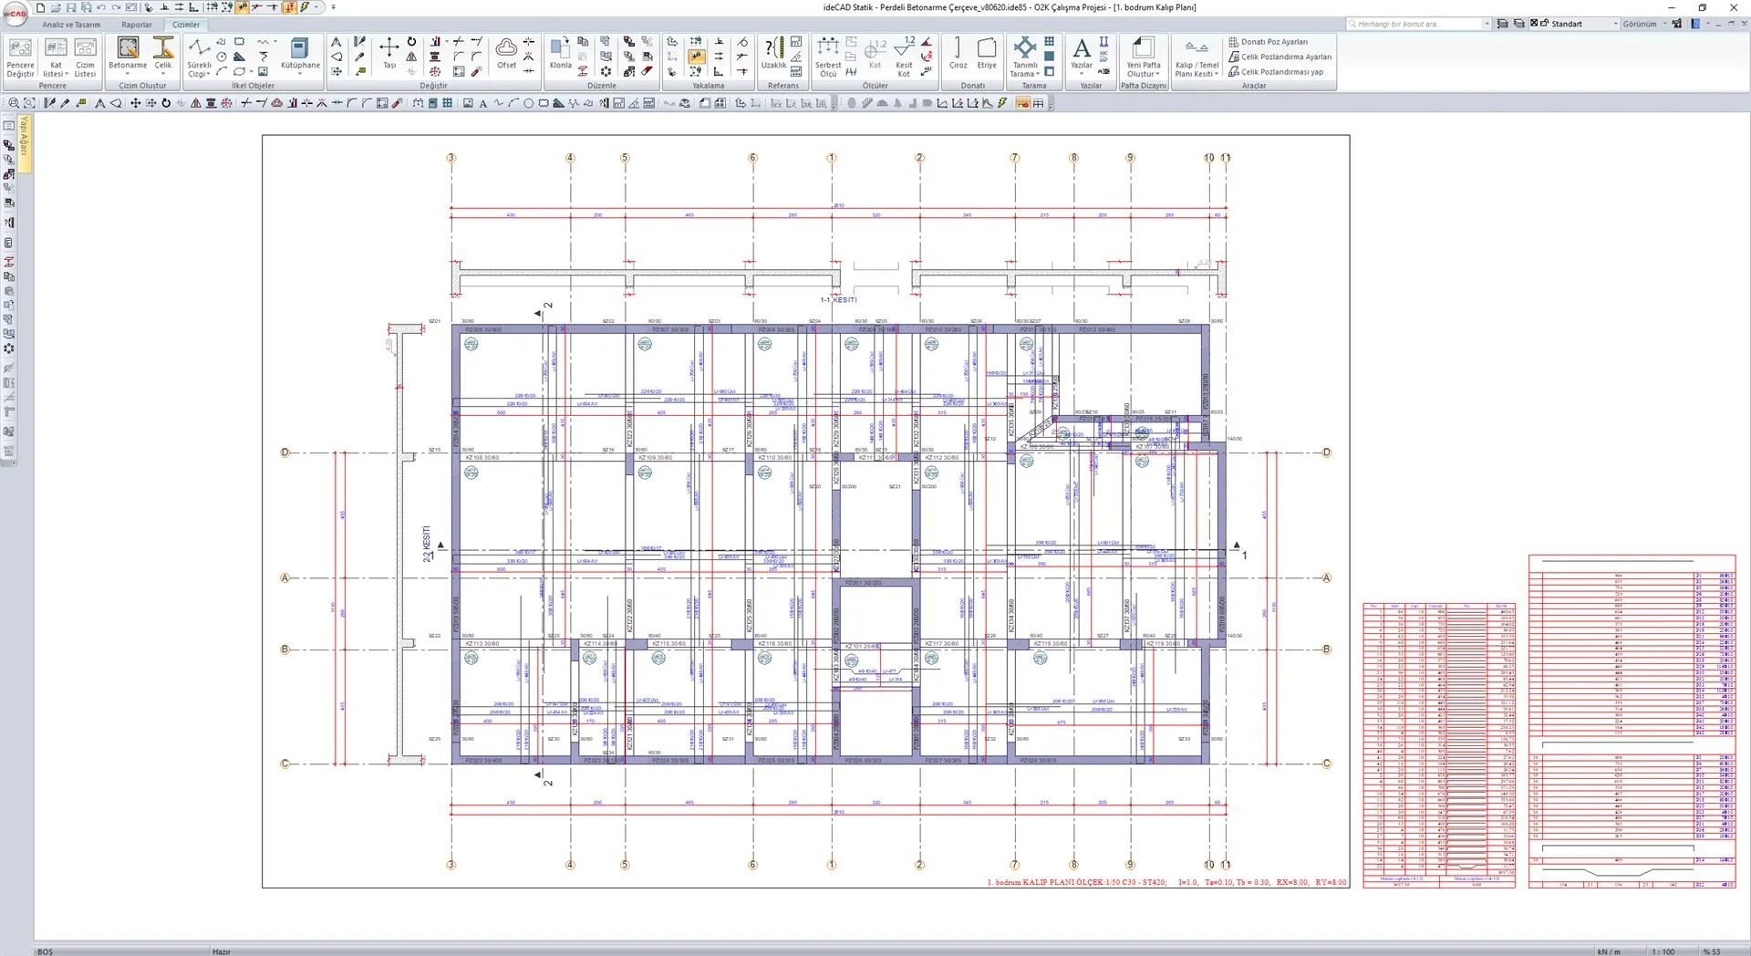Click the Kot dimension tool

[875, 54]
